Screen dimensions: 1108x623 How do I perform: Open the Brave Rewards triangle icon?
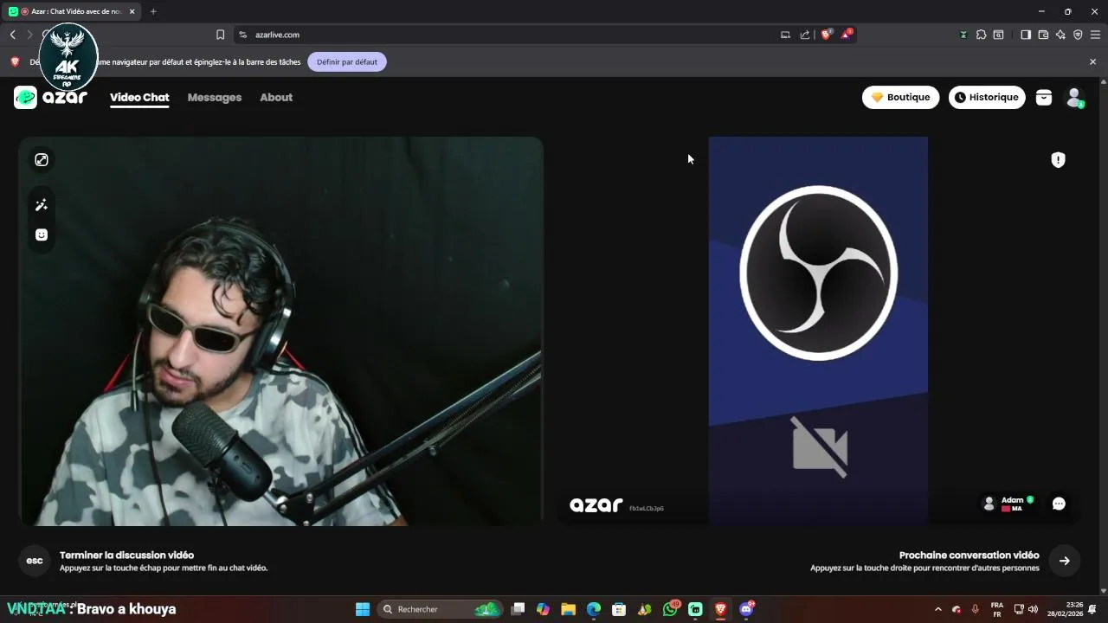pos(847,35)
